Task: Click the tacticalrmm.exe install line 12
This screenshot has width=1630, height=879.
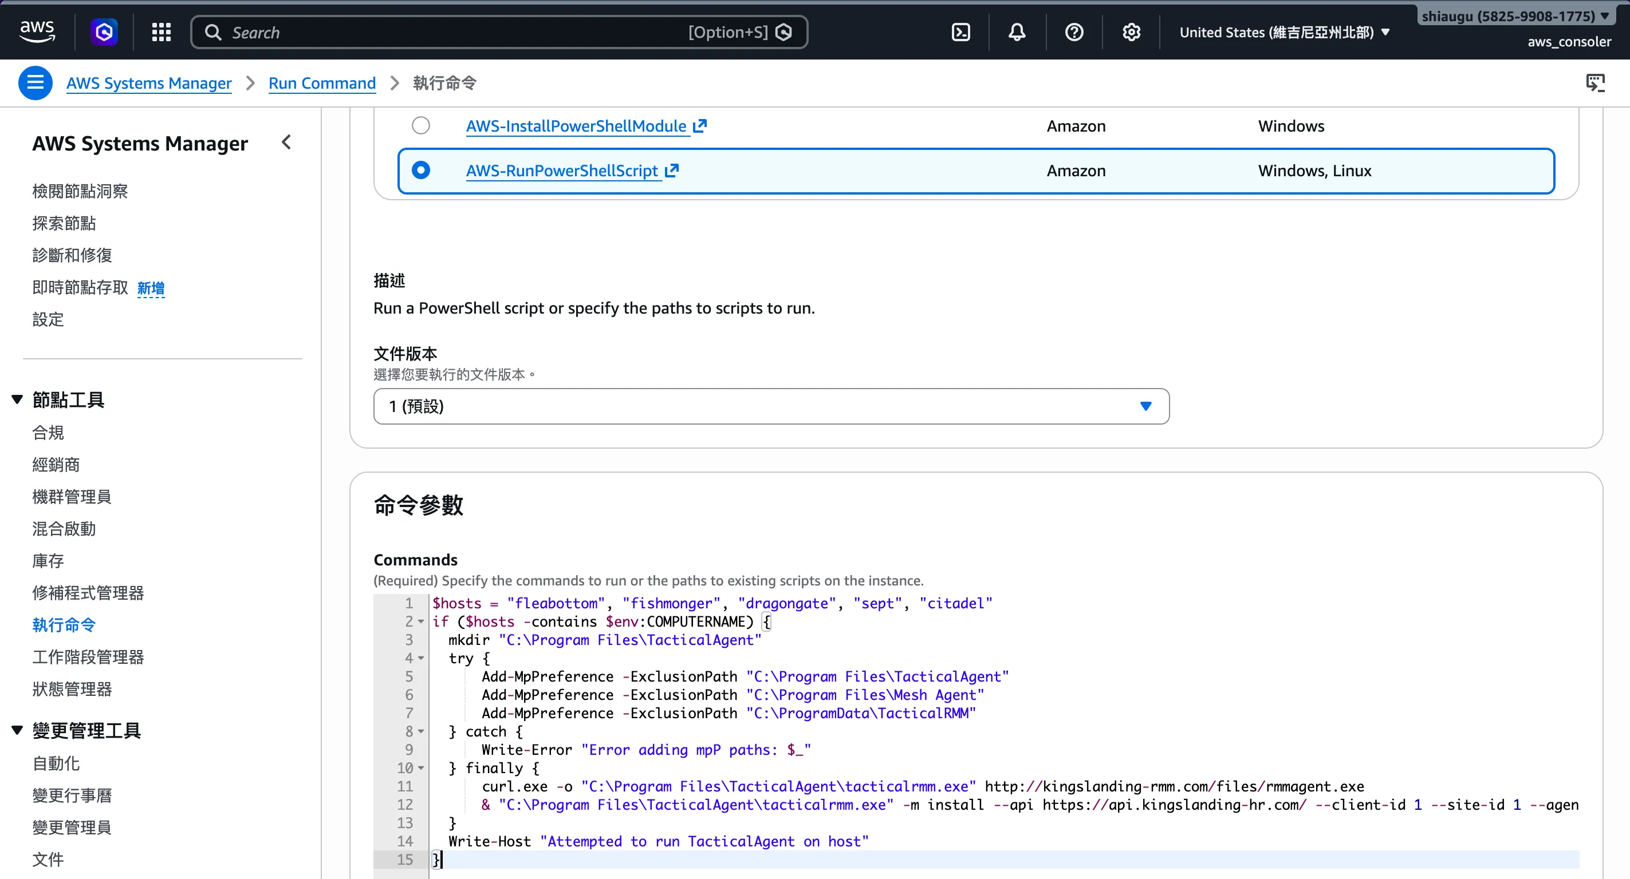Action: pos(1030,805)
